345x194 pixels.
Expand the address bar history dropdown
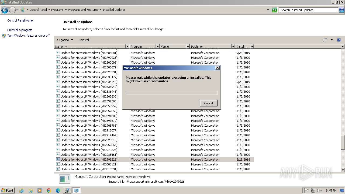[268, 10]
